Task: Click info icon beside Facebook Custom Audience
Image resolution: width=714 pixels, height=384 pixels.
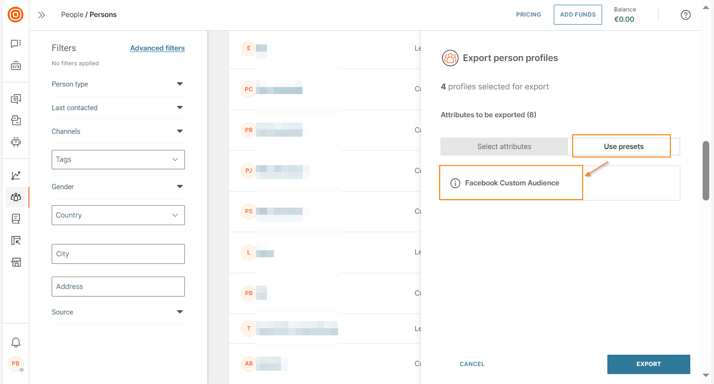Action: [x=455, y=183]
